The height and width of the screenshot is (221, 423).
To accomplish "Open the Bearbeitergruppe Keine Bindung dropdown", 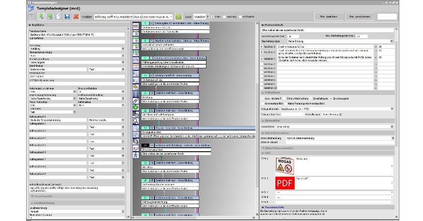I will [391, 41].
